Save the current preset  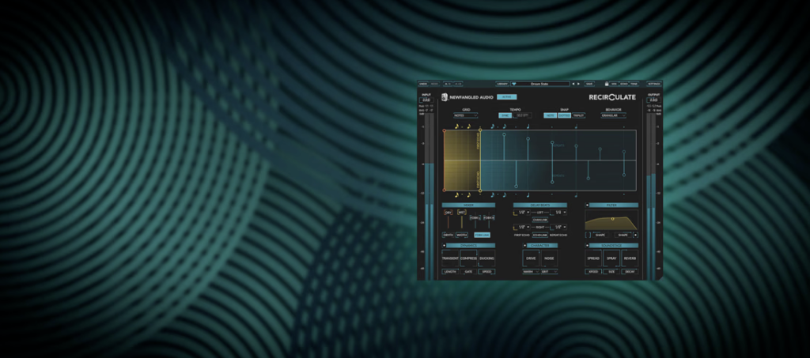(589, 84)
